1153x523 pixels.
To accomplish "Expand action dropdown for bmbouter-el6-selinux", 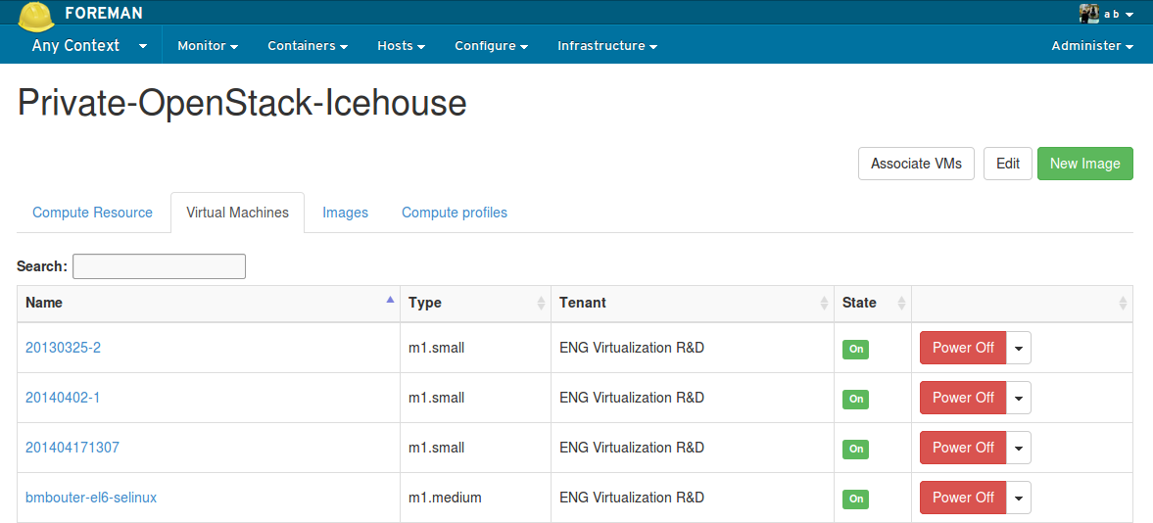I will coord(1019,498).
